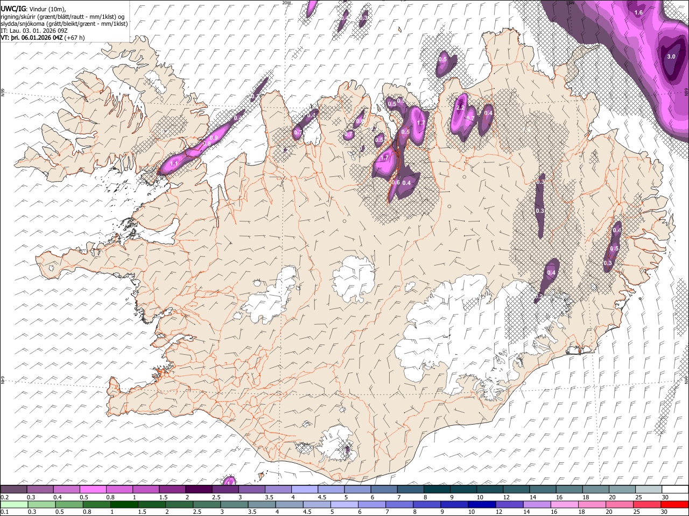The height and width of the screenshot is (516, 689).
Task: Select the 4 grey-blue swatch in lower row
Action: [x=289, y=505]
